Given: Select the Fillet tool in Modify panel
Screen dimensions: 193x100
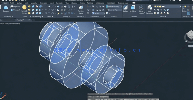Looking at the screenshot, I should pyautogui.click(x=72, y=10).
